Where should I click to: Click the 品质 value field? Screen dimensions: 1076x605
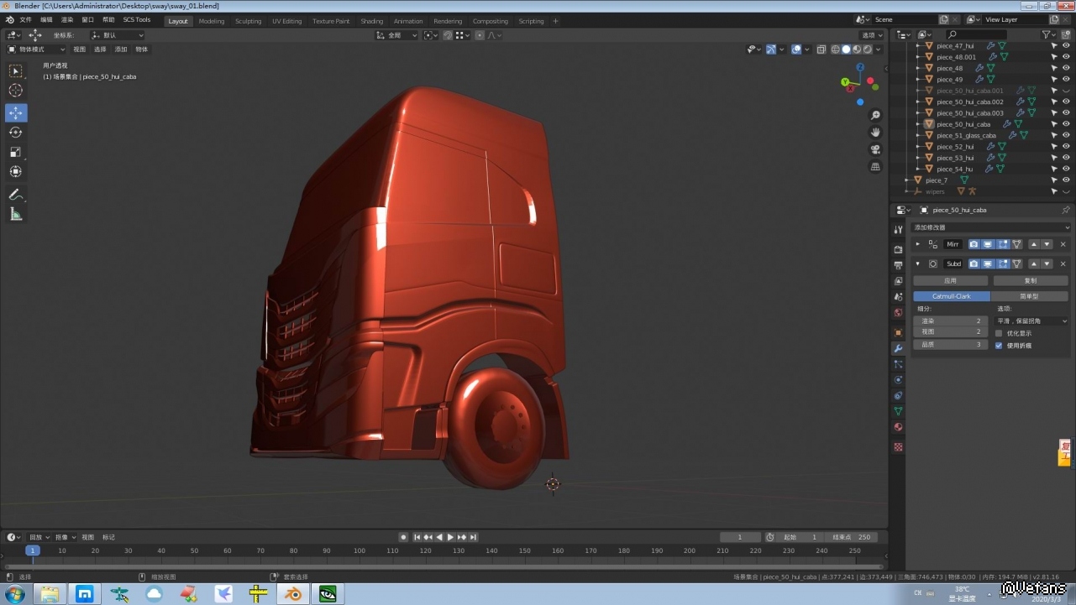pos(950,344)
